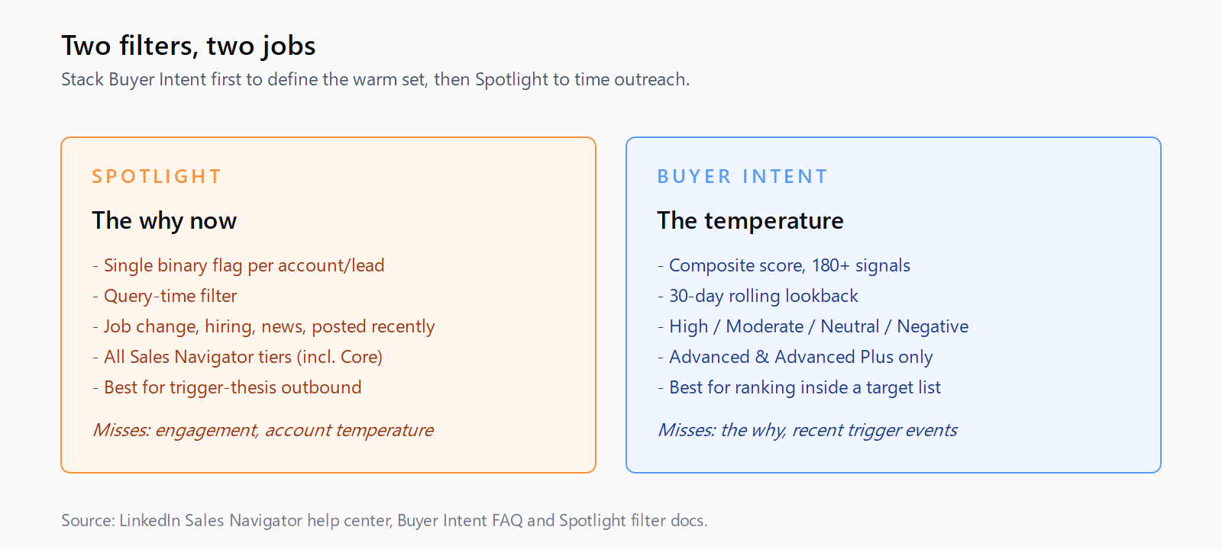
Task: Click 'Misses: the why, recent trigger events'
Action: tap(807, 430)
